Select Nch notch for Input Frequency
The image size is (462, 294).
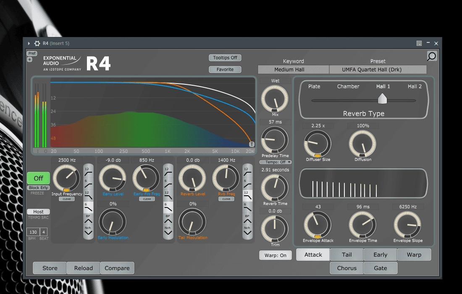click(88, 231)
